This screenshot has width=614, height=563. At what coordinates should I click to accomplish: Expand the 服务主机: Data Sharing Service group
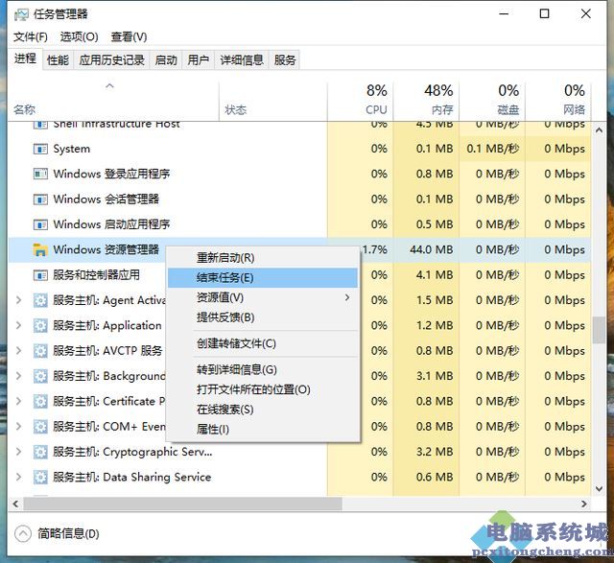(18, 477)
